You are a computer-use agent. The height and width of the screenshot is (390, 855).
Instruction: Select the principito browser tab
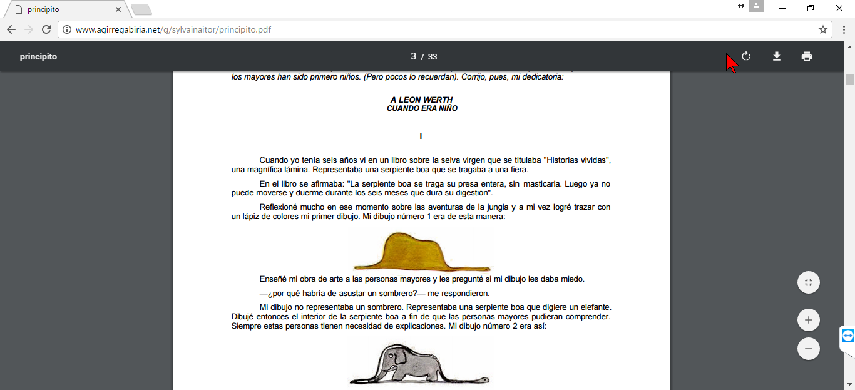[x=66, y=9]
